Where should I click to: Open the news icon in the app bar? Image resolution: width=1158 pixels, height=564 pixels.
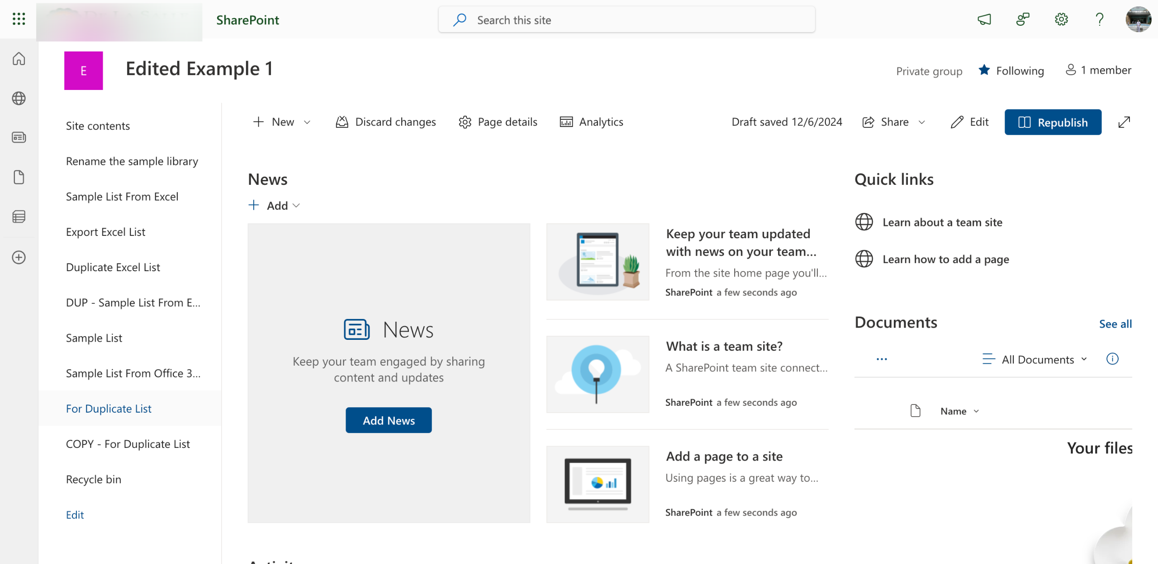(19, 137)
